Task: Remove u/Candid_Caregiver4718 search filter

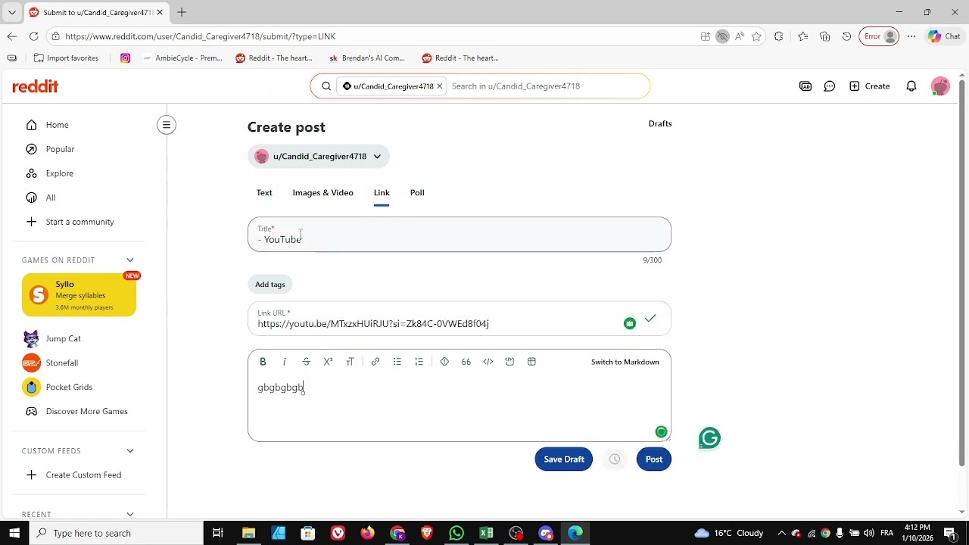Action: pos(439,86)
